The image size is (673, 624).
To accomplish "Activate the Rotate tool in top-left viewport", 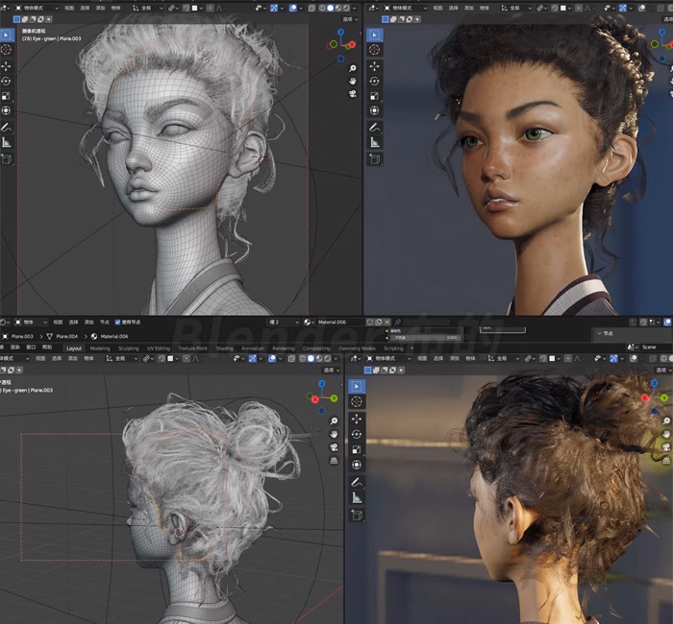I will tap(6, 82).
